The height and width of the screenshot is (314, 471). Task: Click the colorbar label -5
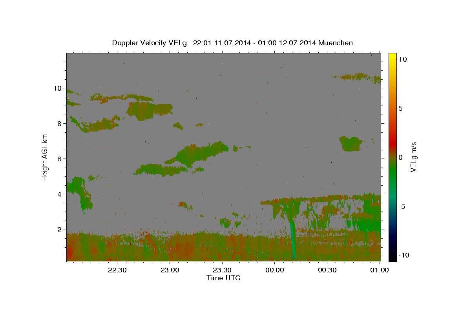pos(402,206)
